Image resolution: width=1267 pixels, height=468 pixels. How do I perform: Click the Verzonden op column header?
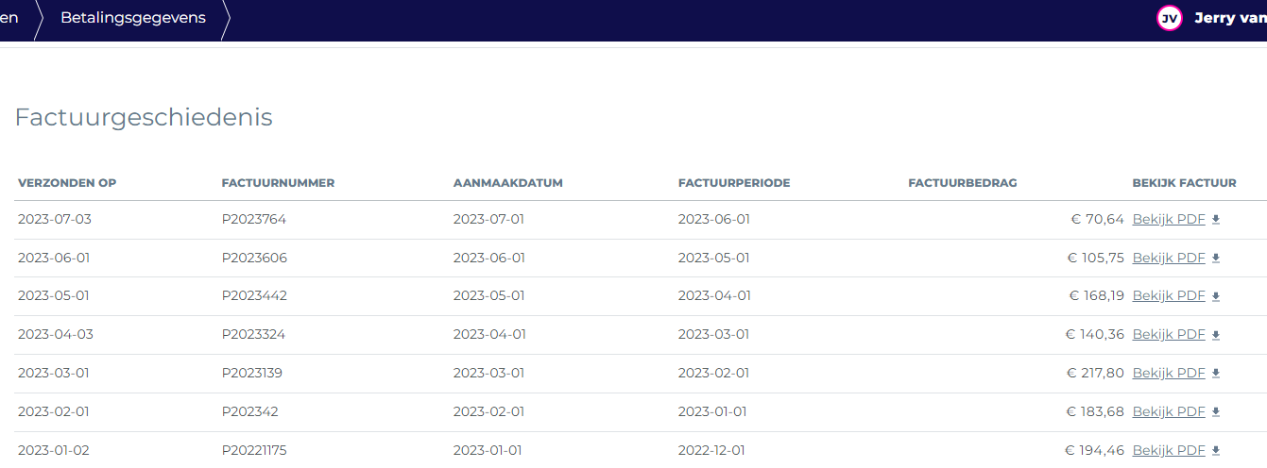click(67, 183)
